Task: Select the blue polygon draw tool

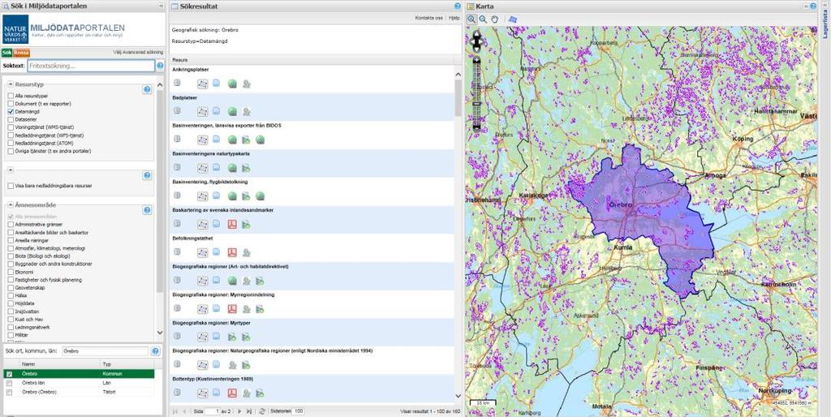Action: 513,19
